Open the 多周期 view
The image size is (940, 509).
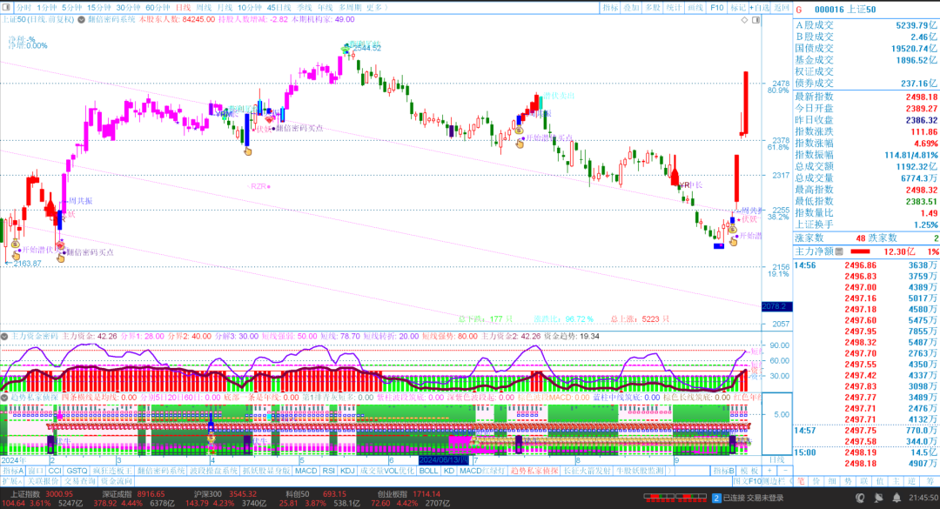[x=350, y=8]
